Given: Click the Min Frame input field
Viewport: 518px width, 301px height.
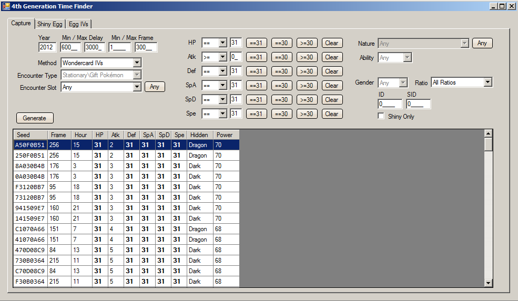Looking at the screenshot, I should click(119, 47).
